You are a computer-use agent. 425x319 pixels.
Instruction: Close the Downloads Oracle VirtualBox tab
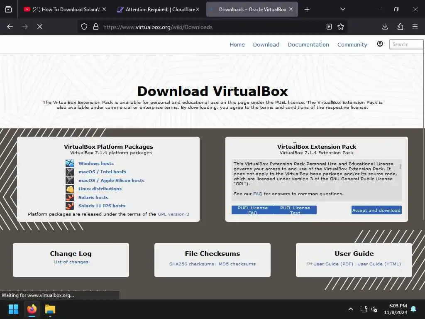[x=291, y=9]
